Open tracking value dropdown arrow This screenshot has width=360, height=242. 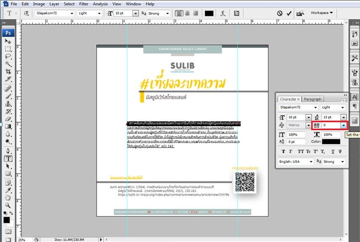[x=344, y=125]
